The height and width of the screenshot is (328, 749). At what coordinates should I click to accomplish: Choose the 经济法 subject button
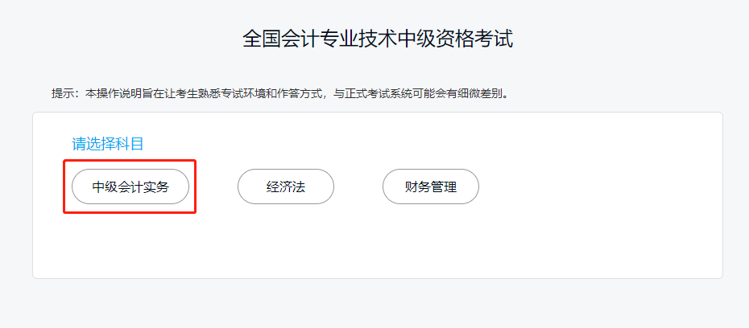(x=286, y=187)
